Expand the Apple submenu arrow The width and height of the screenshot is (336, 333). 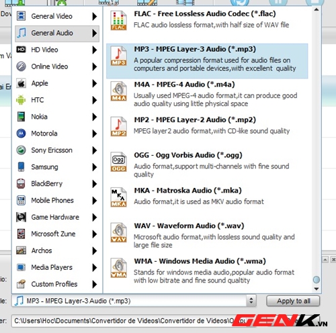tap(95, 83)
